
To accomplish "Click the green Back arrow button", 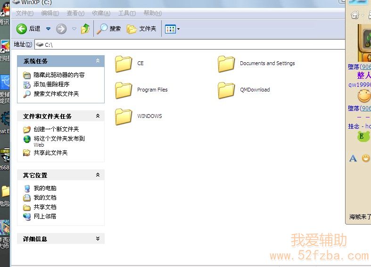I will coord(22,29).
